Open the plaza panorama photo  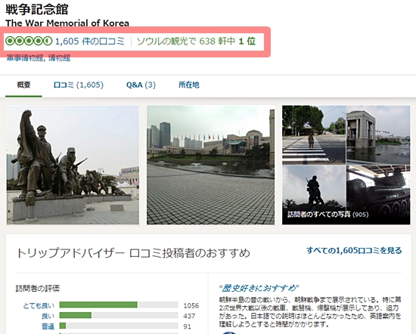click(x=211, y=165)
